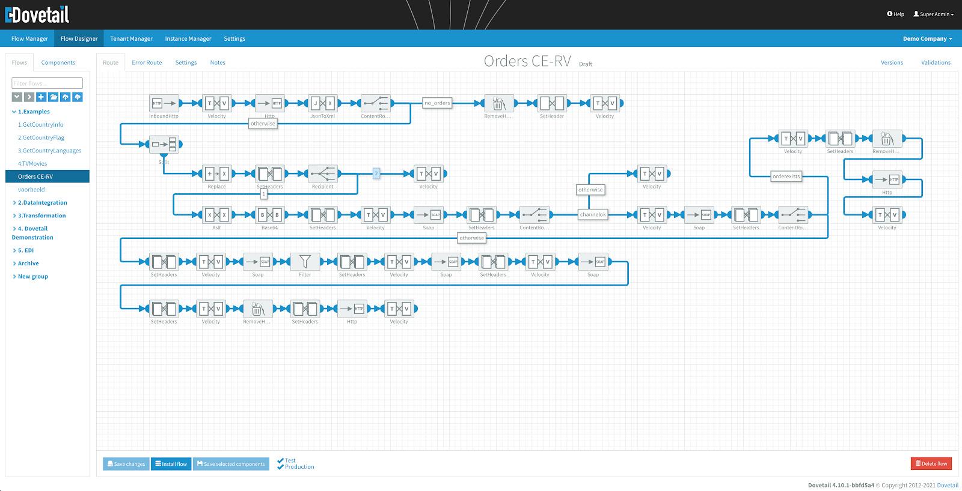Click into the Filter flows search field
This screenshot has height=491, width=962.
pos(47,83)
